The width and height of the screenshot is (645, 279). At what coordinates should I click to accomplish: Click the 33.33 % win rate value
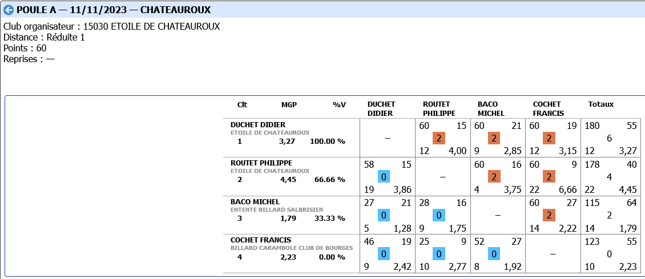pos(329,218)
